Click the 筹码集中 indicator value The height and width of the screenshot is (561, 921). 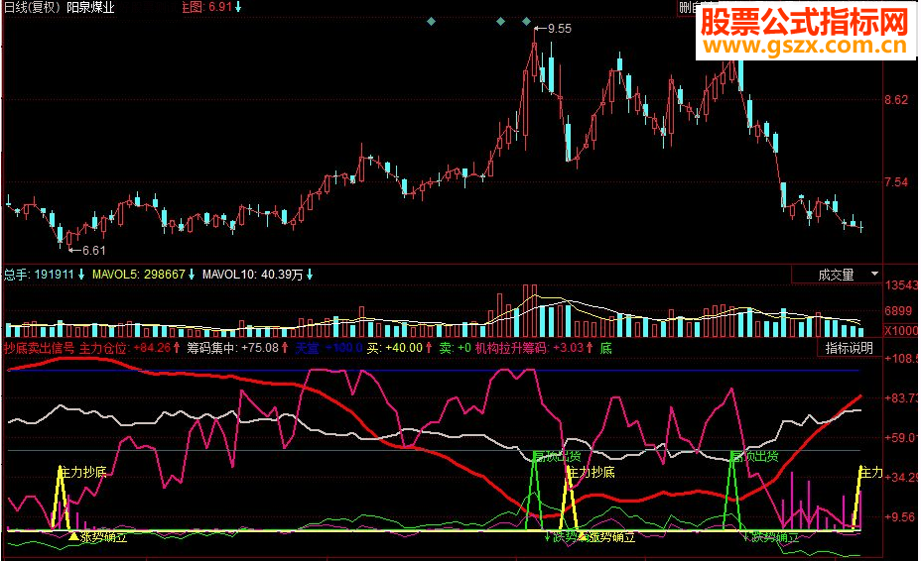pos(259,347)
